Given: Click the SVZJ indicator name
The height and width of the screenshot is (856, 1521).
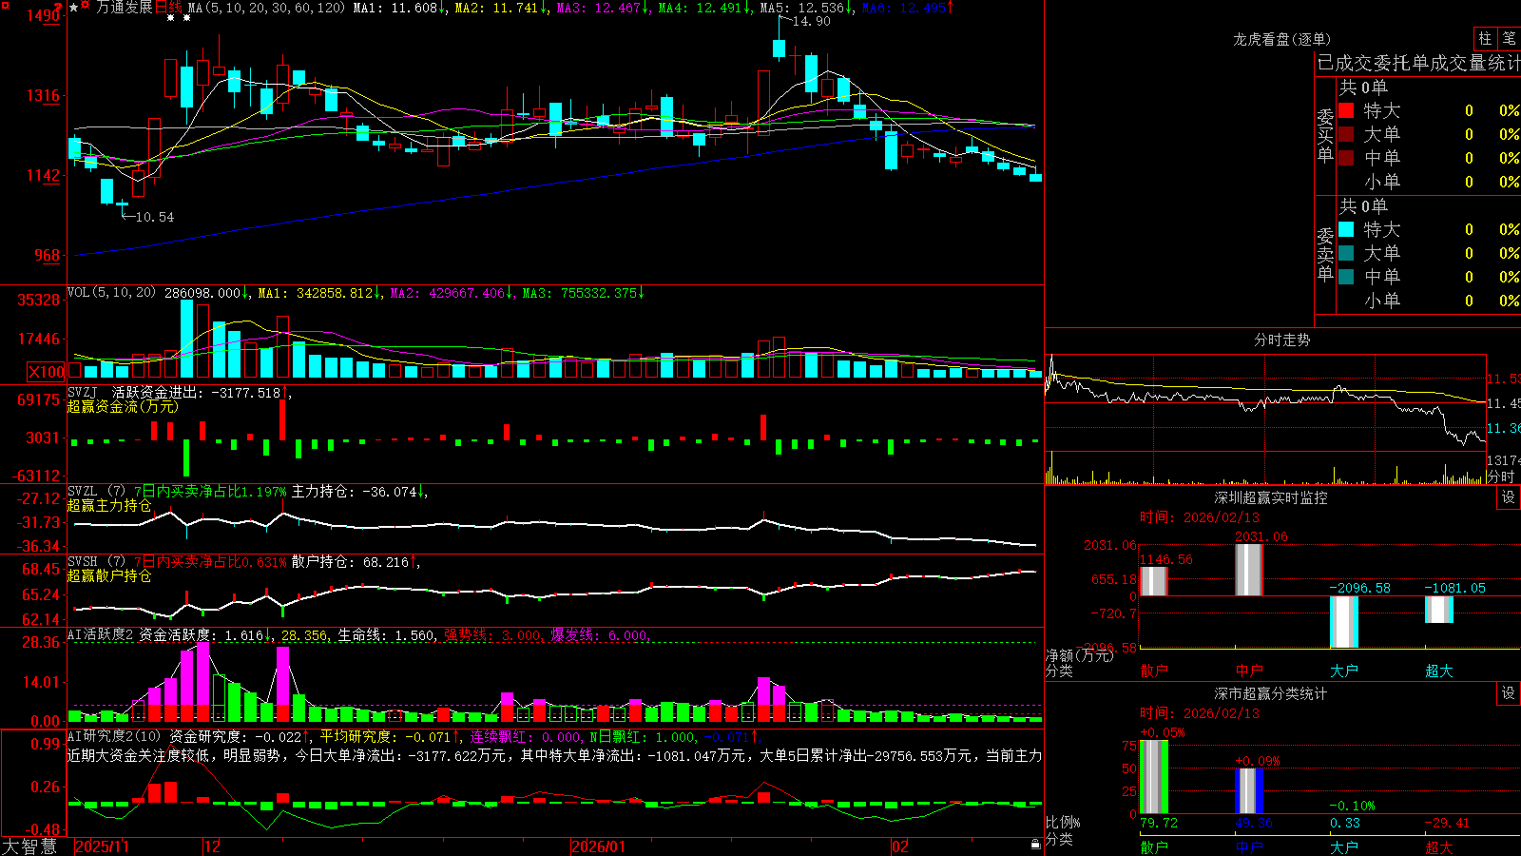Looking at the screenshot, I should pos(83,392).
